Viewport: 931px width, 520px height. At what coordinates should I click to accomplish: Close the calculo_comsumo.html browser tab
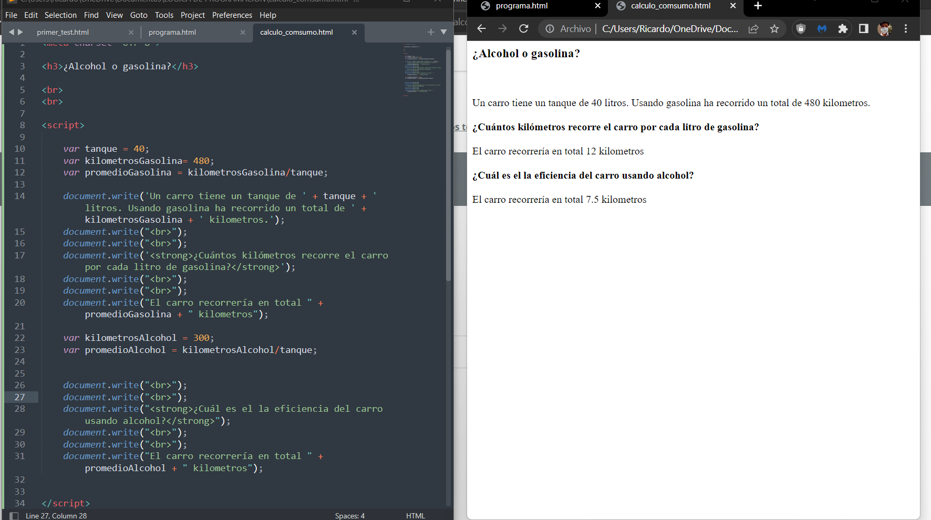coord(733,6)
